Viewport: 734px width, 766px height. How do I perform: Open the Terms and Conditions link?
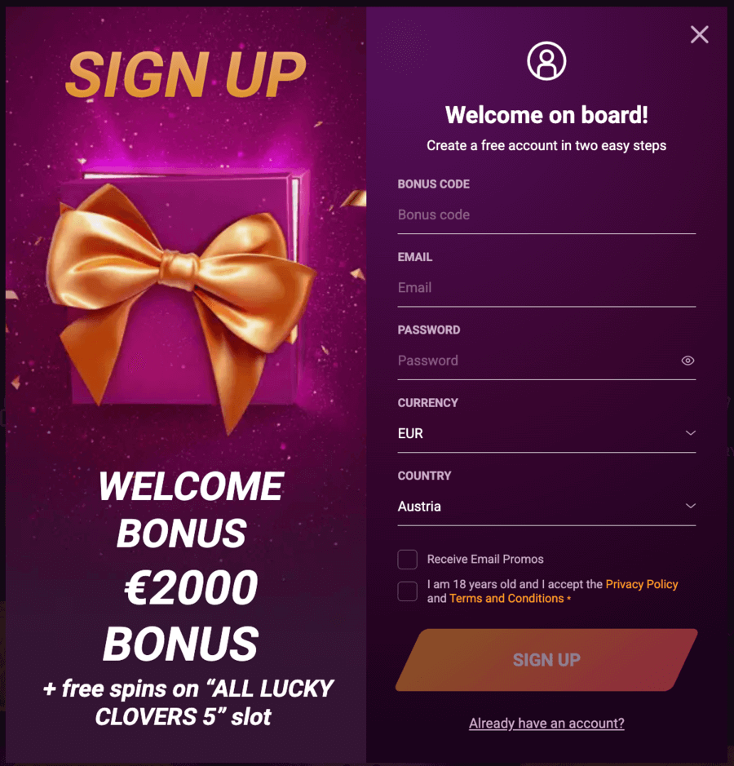pos(506,599)
